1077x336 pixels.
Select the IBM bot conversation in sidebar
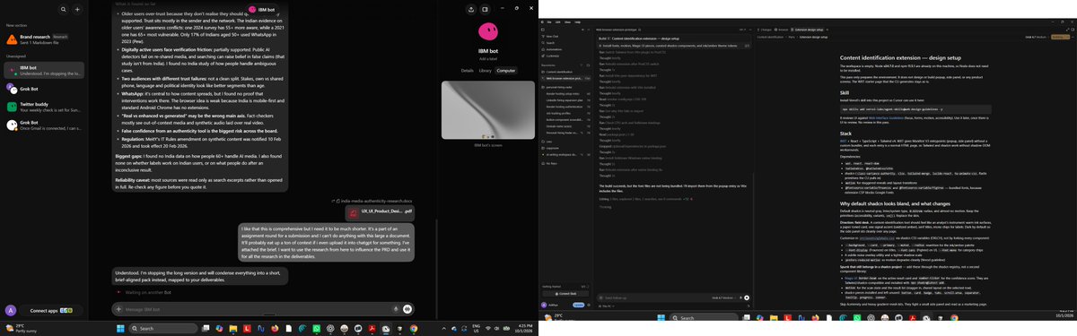44,70
